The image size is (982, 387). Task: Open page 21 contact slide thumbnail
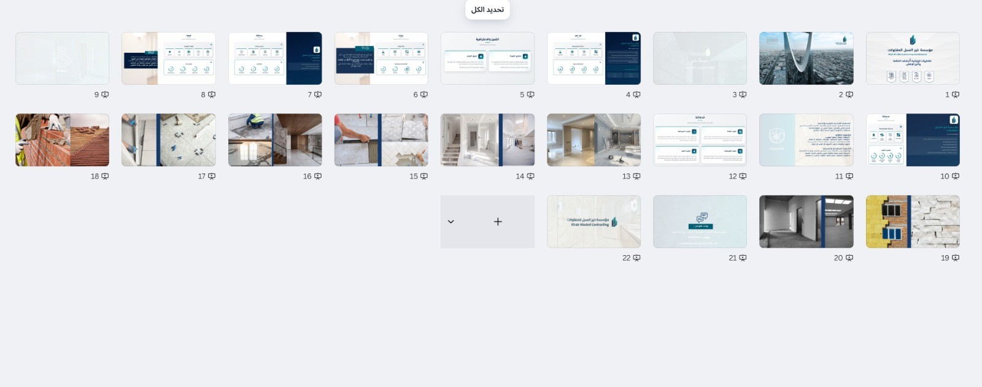click(700, 222)
